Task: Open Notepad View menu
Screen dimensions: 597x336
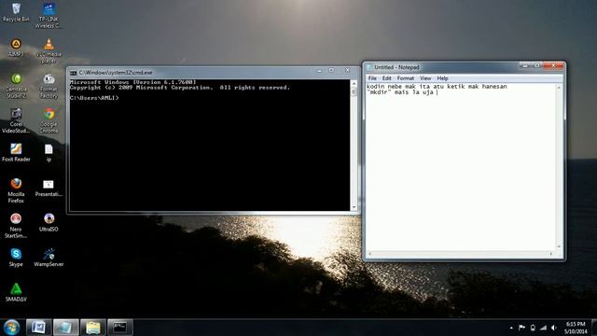Action: [425, 78]
